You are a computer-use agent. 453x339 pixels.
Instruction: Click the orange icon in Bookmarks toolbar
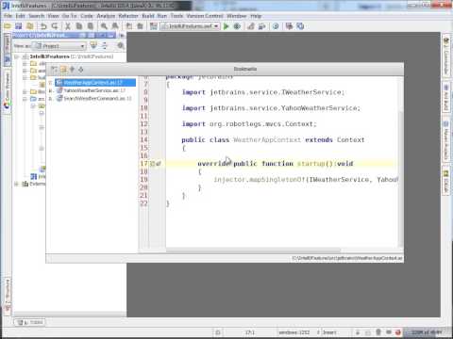click(63, 70)
